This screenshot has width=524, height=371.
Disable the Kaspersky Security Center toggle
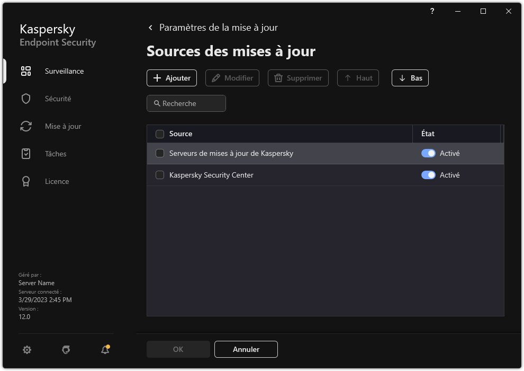428,175
